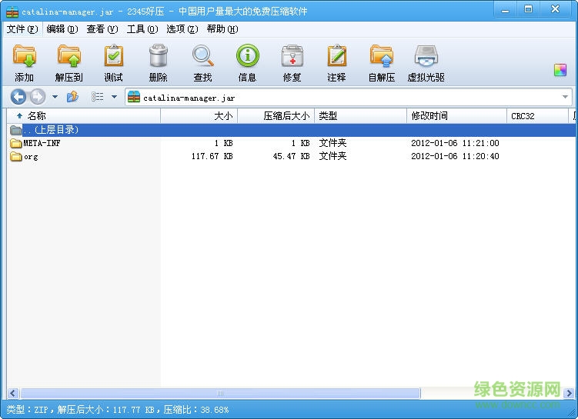Viewport: 578px width, 419px height.
Task: Open the 信息 (Info) tool
Action: (x=247, y=55)
